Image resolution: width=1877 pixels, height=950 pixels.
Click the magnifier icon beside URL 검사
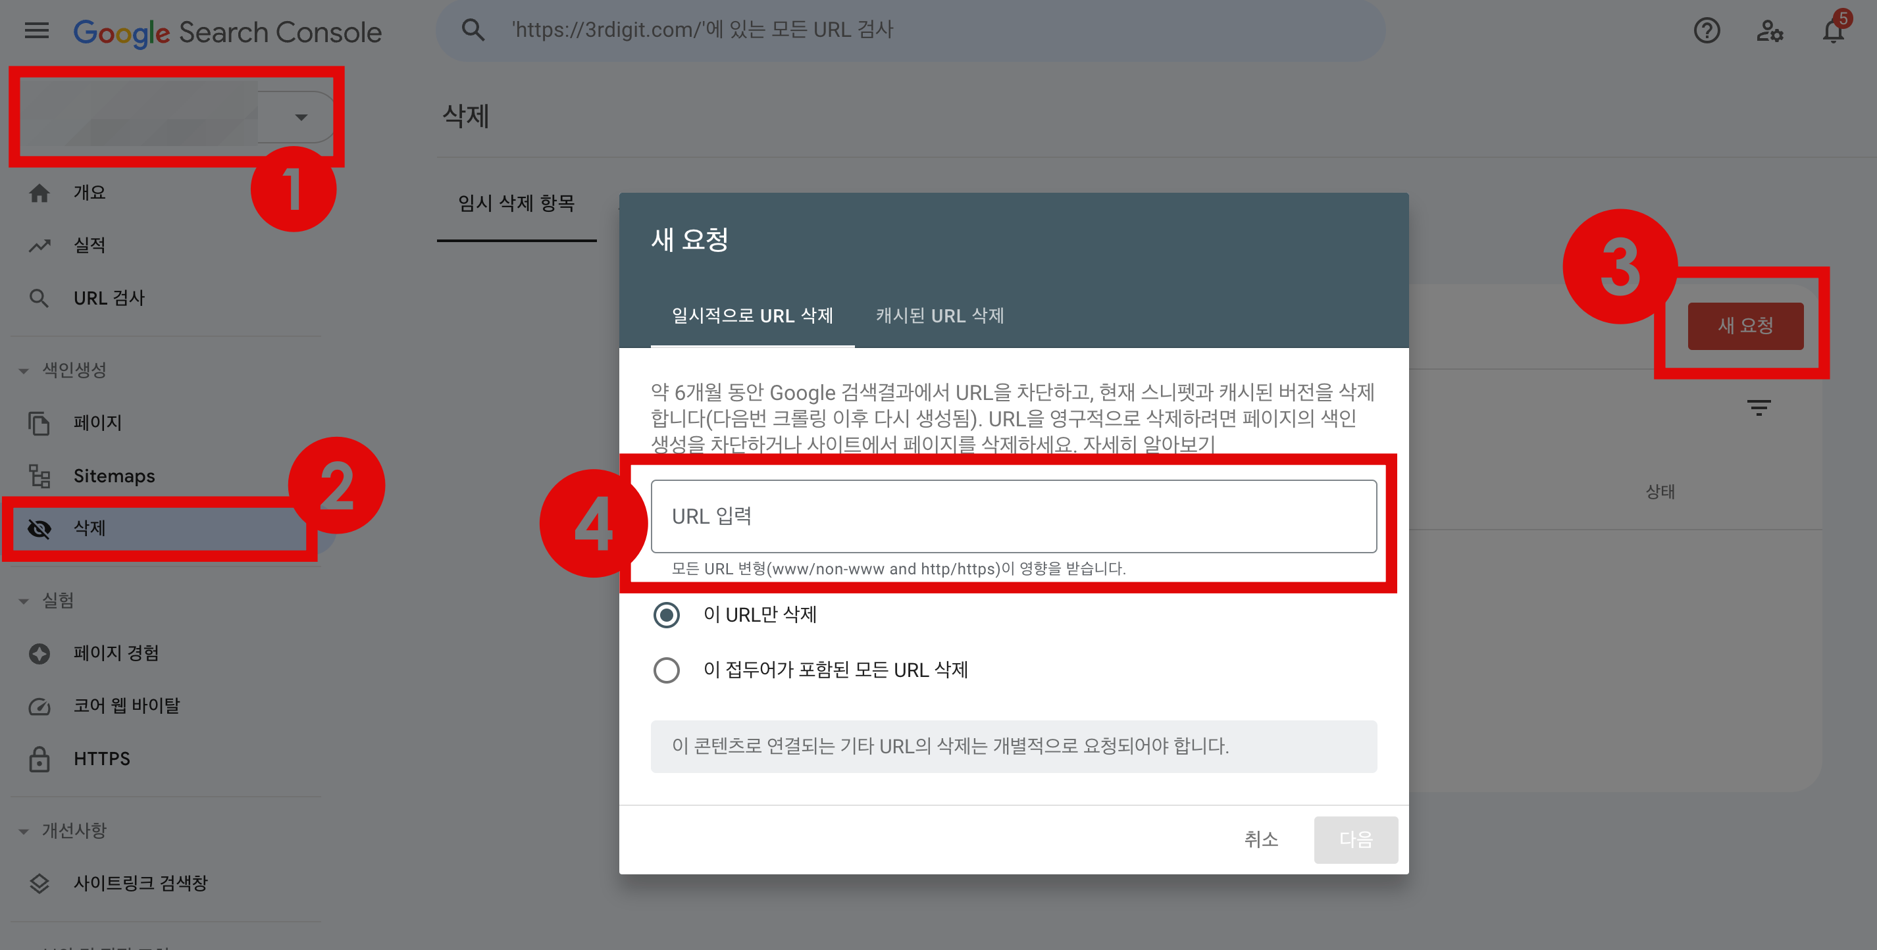click(39, 298)
